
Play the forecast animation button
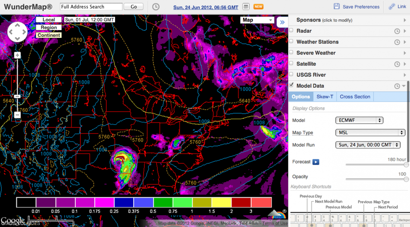(316, 162)
